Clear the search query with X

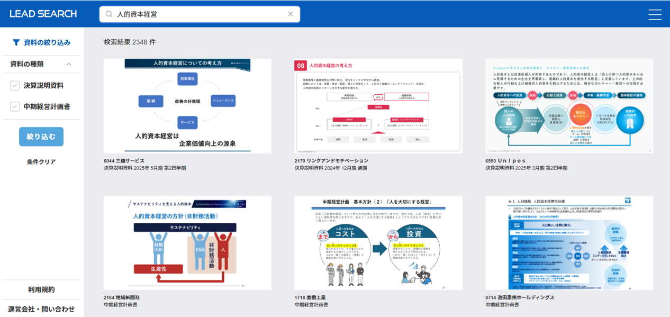click(290, 14)
